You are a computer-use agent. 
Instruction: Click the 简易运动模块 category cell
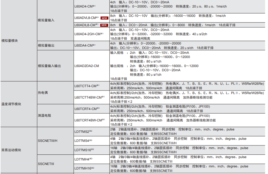19,150
